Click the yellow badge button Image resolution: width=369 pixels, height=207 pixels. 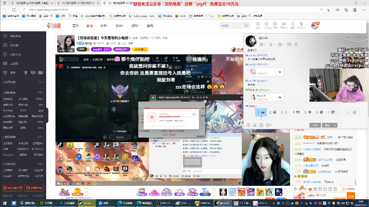pyautogui.click(x=140, y=49)
